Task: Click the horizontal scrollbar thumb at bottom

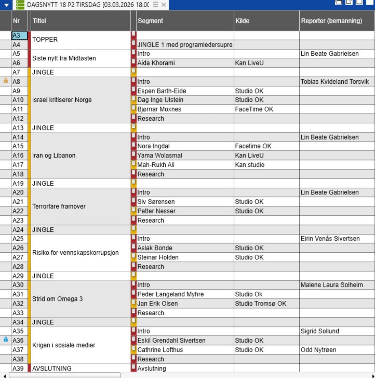Action: pos(65,375)
